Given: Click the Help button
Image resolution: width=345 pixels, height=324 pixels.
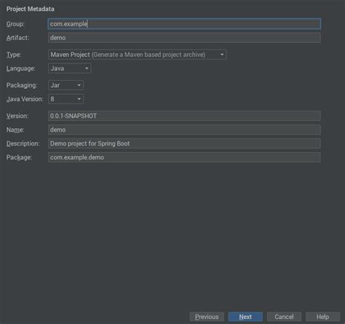Looking at the screenshot, I should point(322,317).
